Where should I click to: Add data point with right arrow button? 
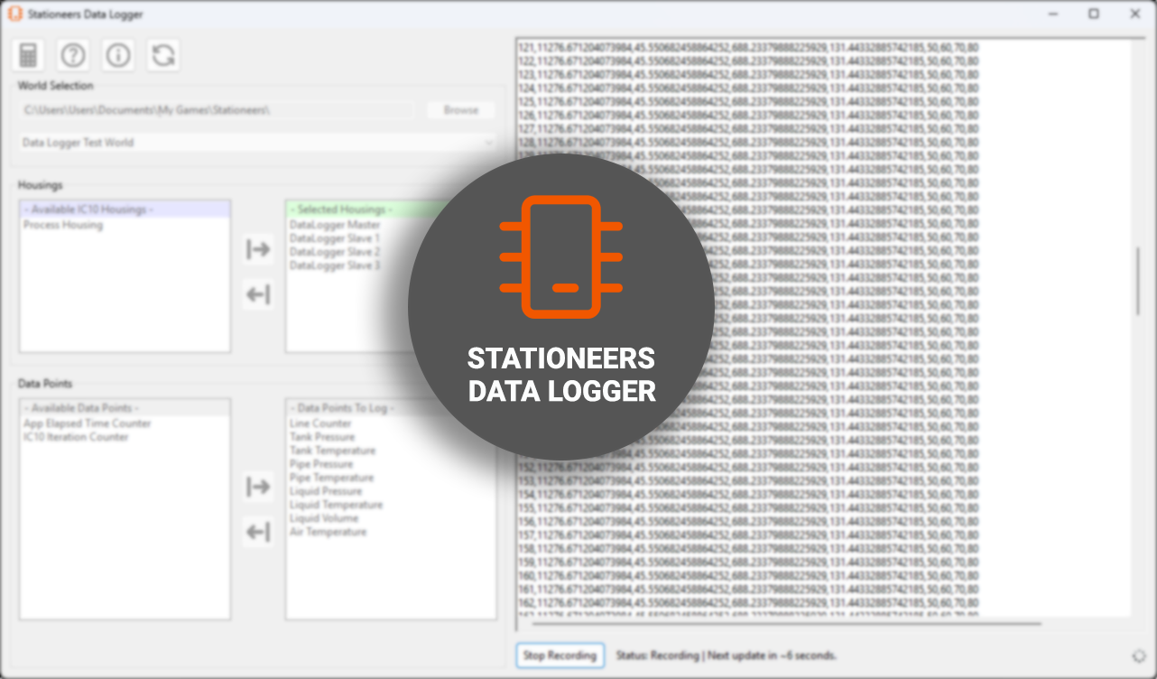click(x=258, y=488)
